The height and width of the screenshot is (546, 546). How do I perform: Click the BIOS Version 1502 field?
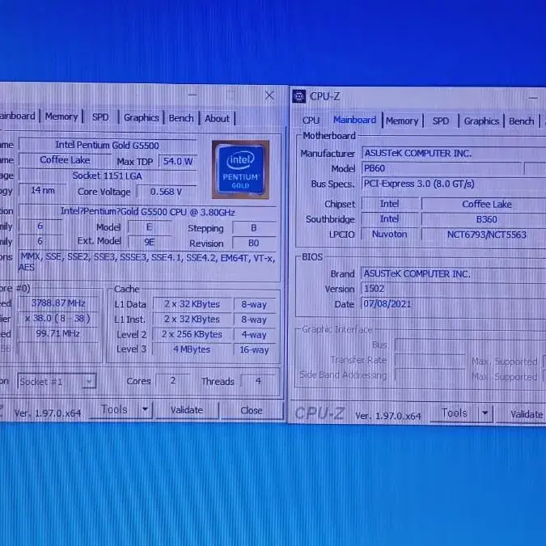coord(454,289)
